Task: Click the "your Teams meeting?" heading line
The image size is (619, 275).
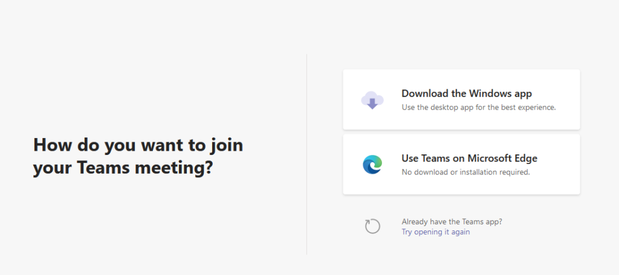Action: click(x=123, y=169)
